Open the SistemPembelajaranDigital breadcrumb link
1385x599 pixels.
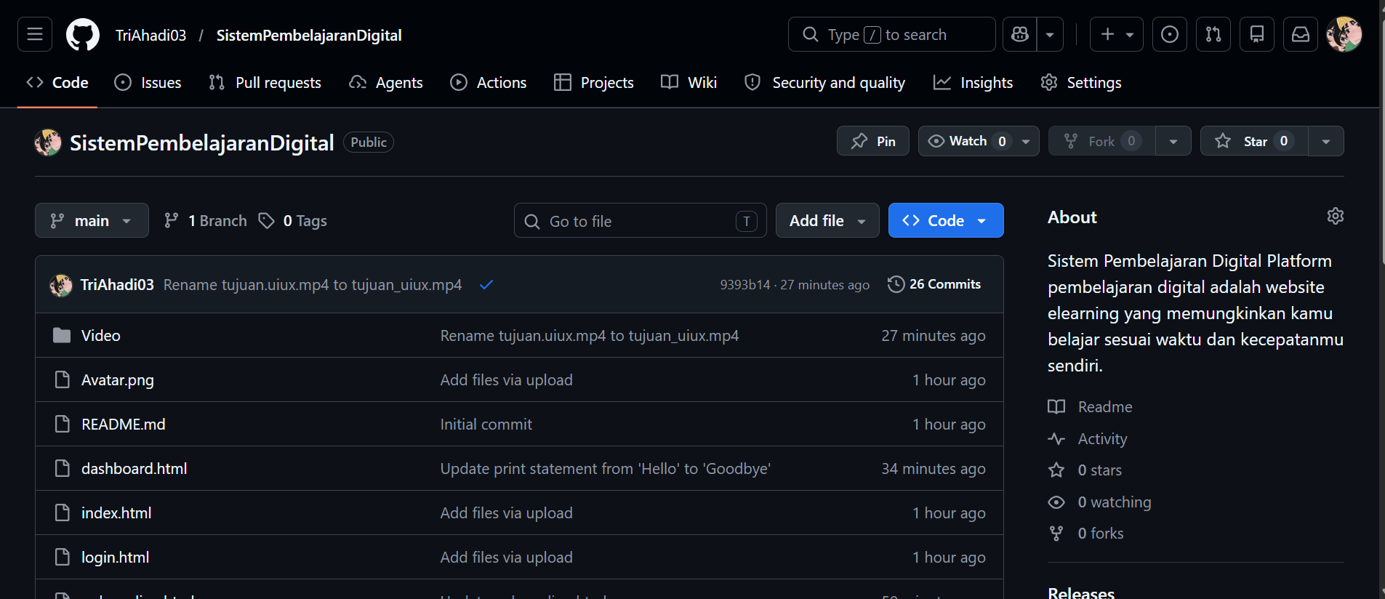coord(309,35)
